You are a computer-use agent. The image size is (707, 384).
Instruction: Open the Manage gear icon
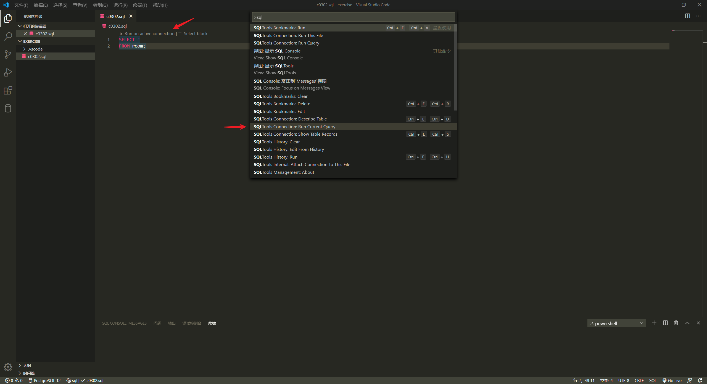pos(8,367)
